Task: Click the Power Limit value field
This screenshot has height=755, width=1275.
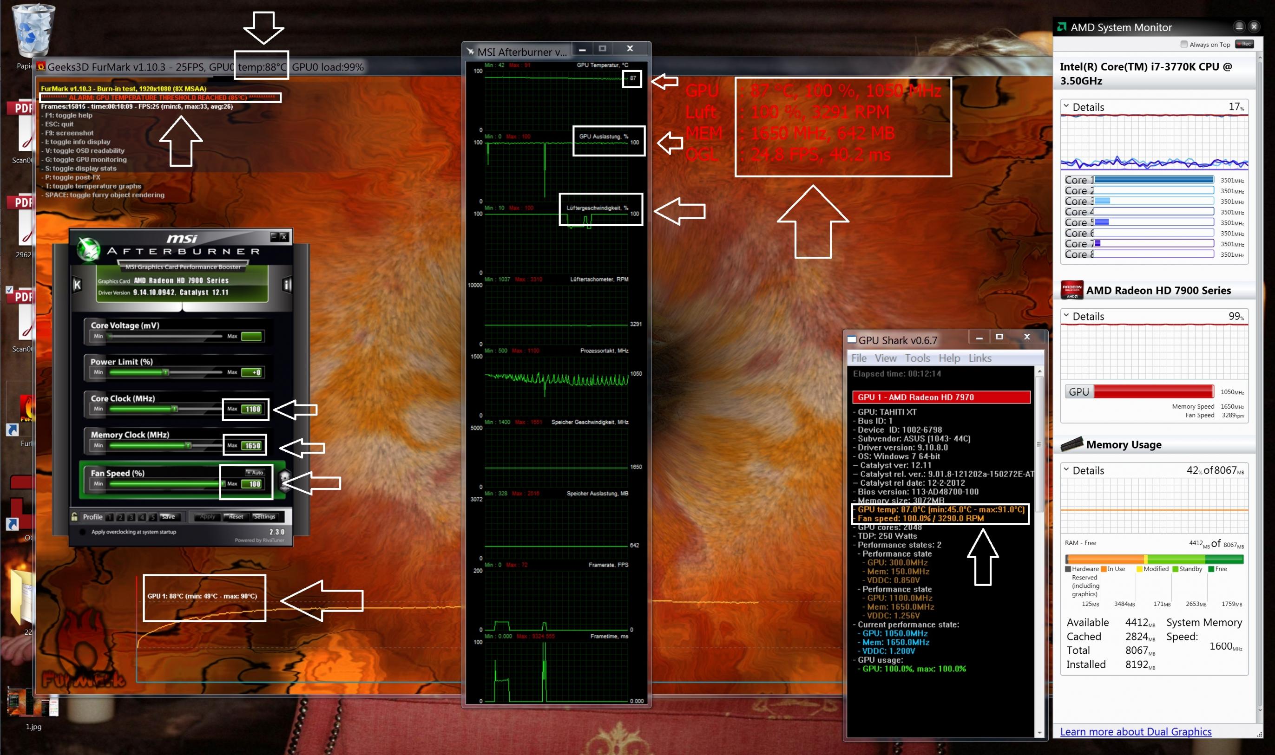Action: point(252,372)
